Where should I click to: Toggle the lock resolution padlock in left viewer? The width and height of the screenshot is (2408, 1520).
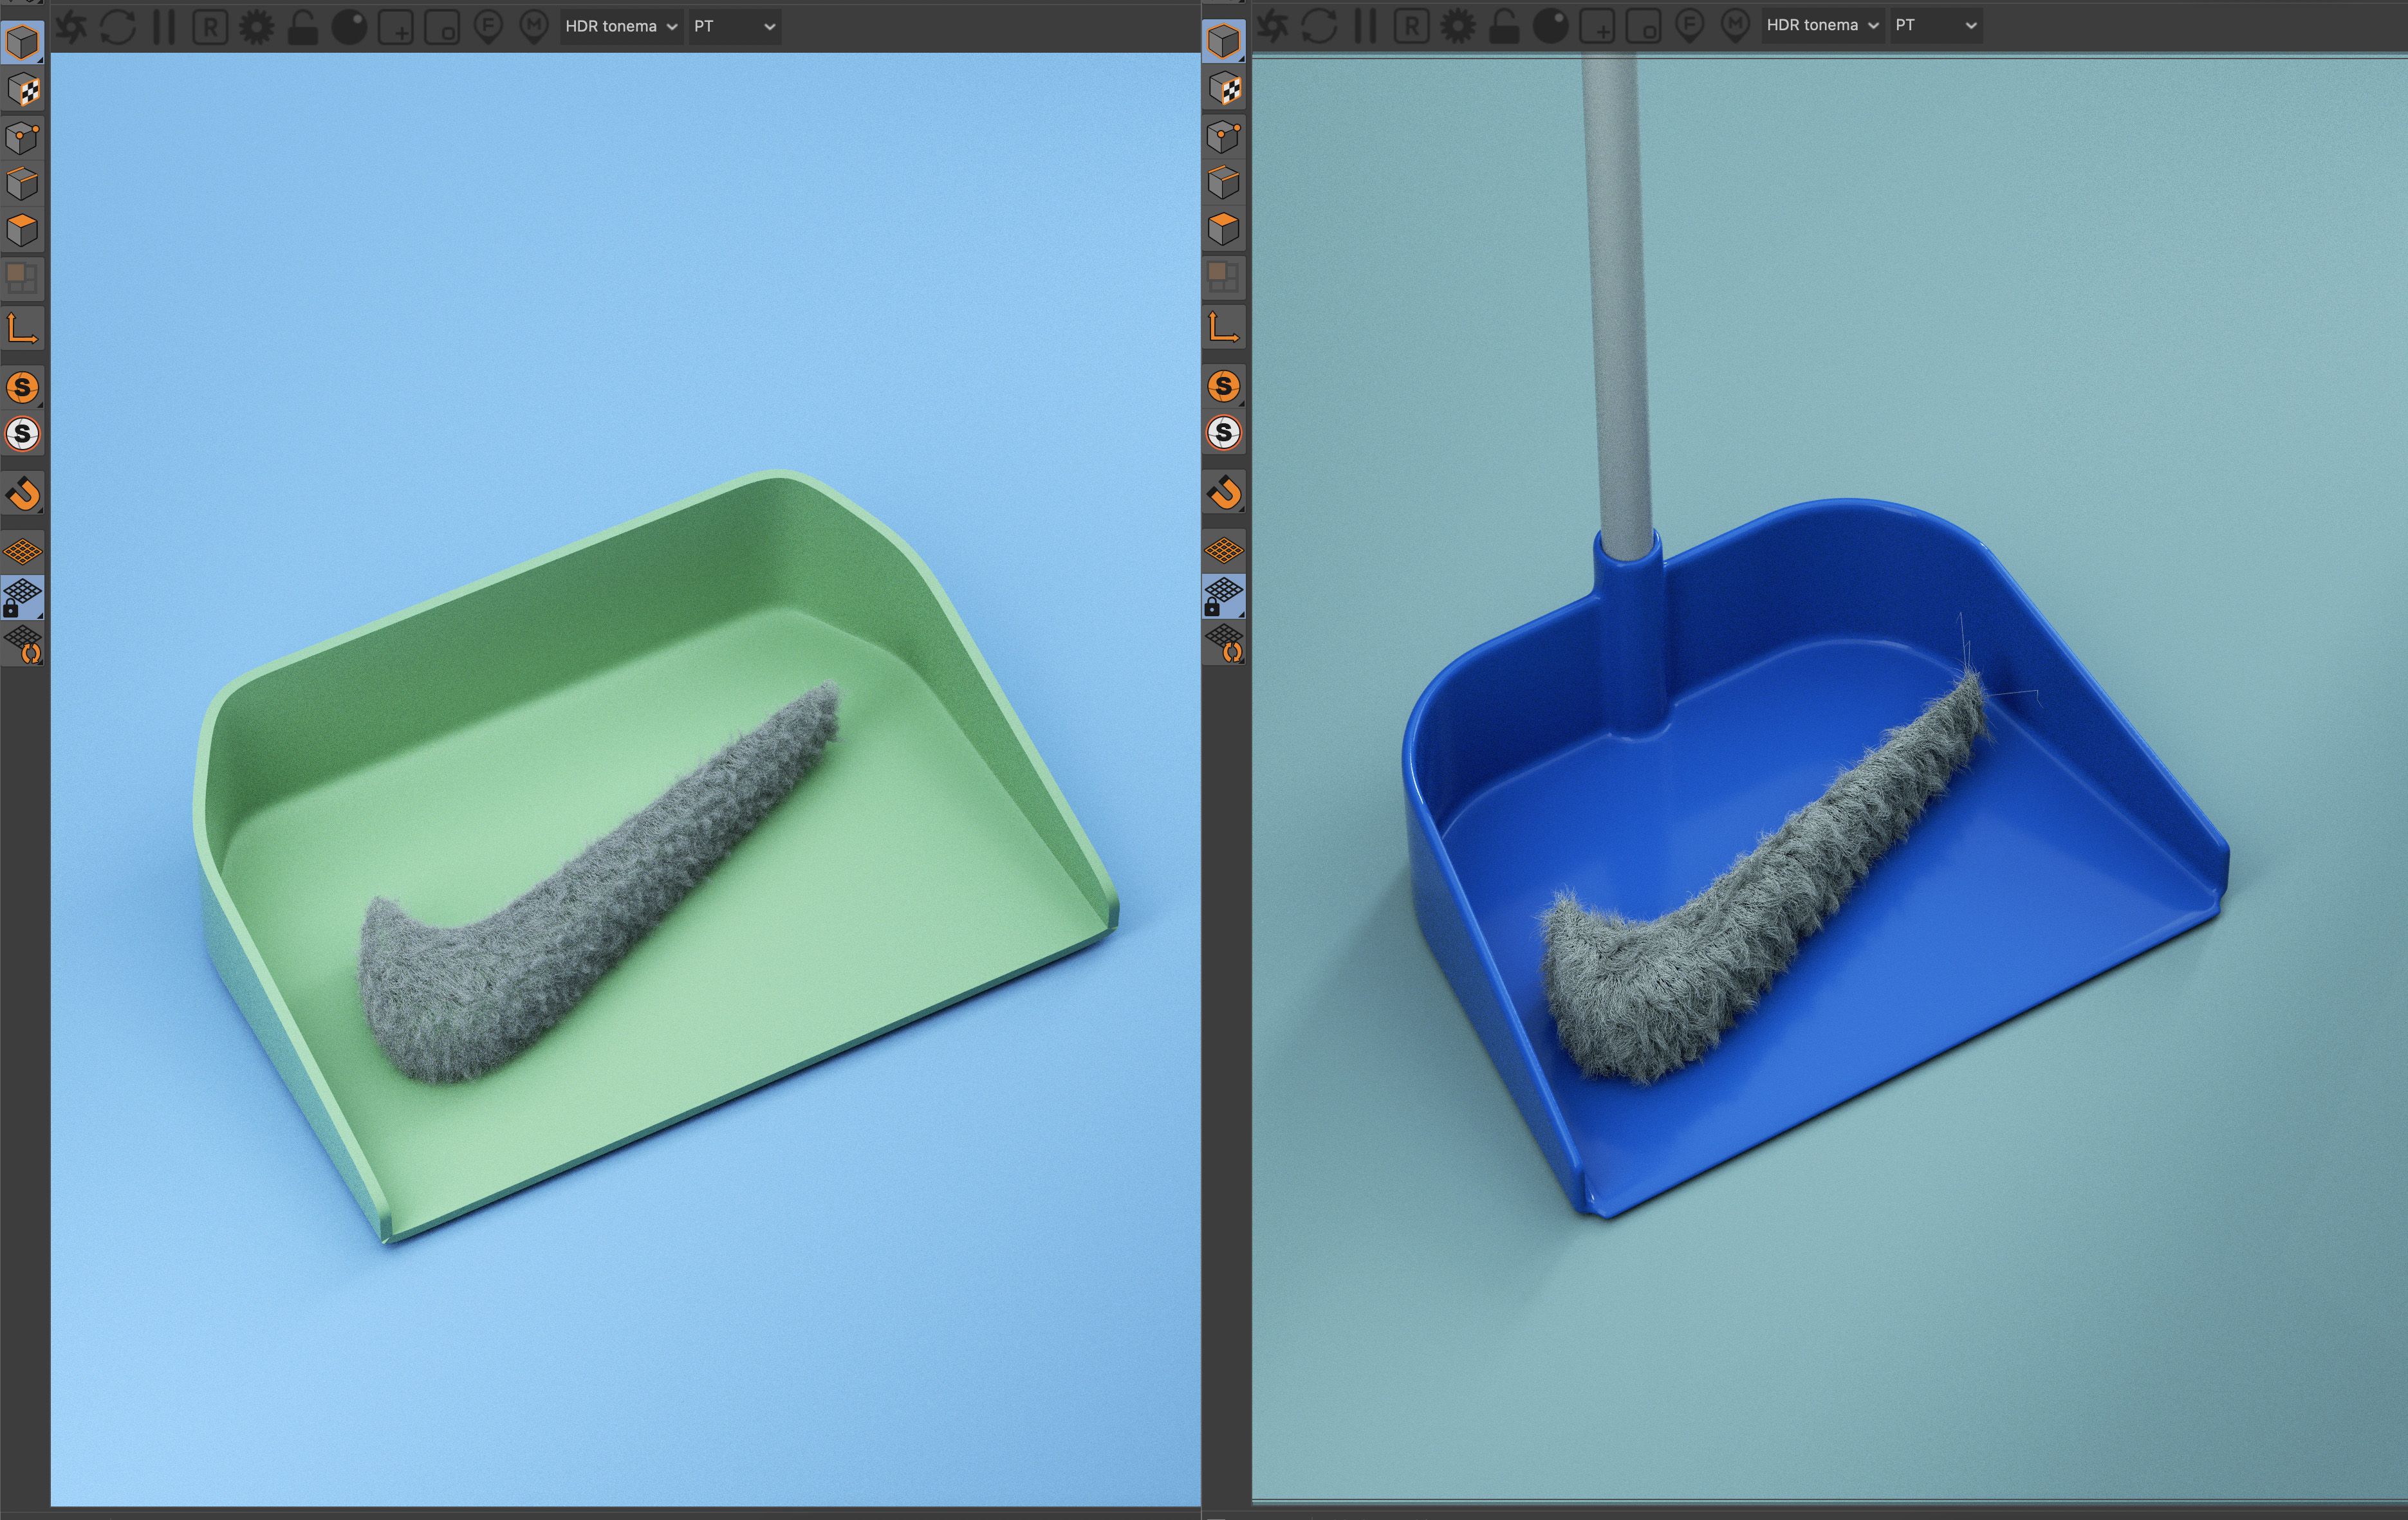[x=303, y=28]
